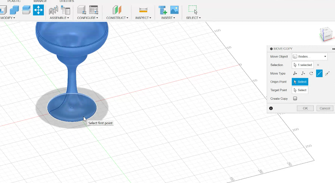This screenshot has width=335, height=183.
Task: Expand dialog using double-arrow in MOVE/COPY header
Action: pos(333,49)
